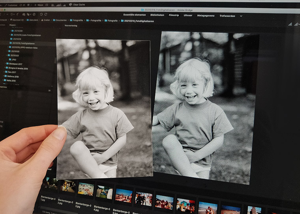Collapse the 20210323 folder arrow
Viewport: 300px width, 214px height.
(6, 55)
